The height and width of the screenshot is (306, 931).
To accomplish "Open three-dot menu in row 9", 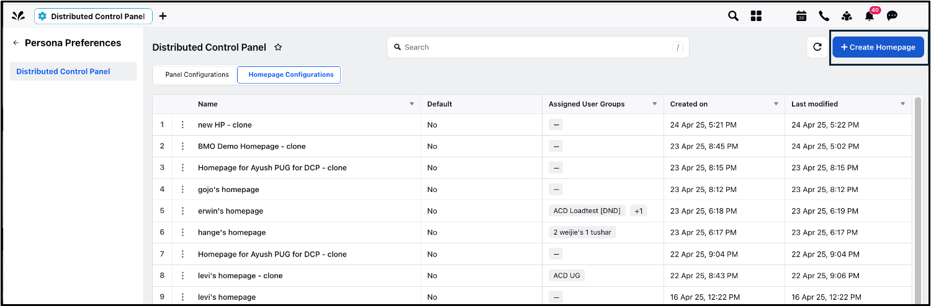I will click(x=182, y=297).
